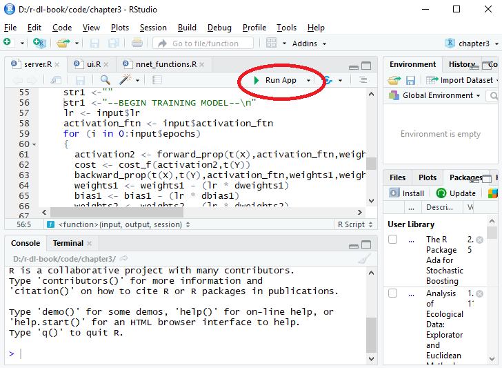
Task: Click the Compile Report notebook icon
Action: [157, 80]
